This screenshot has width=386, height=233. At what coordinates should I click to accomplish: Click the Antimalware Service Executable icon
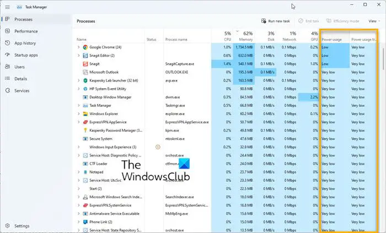click(85, 214)
